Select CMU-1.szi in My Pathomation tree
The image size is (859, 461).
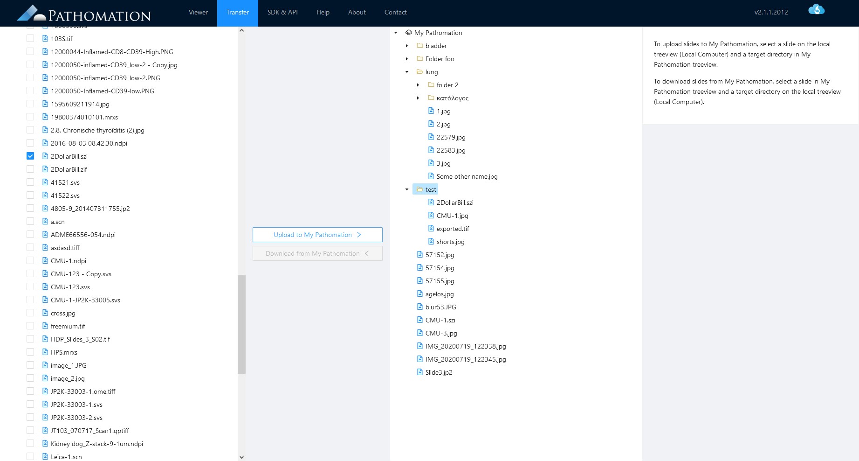(x=440, y=320)
